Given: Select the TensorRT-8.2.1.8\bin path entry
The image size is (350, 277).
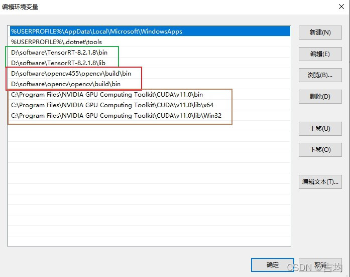Looking at the screenshot, I should [150, 52].
